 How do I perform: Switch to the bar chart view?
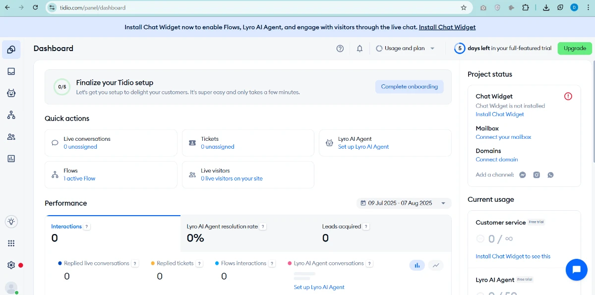coord(417,265)
